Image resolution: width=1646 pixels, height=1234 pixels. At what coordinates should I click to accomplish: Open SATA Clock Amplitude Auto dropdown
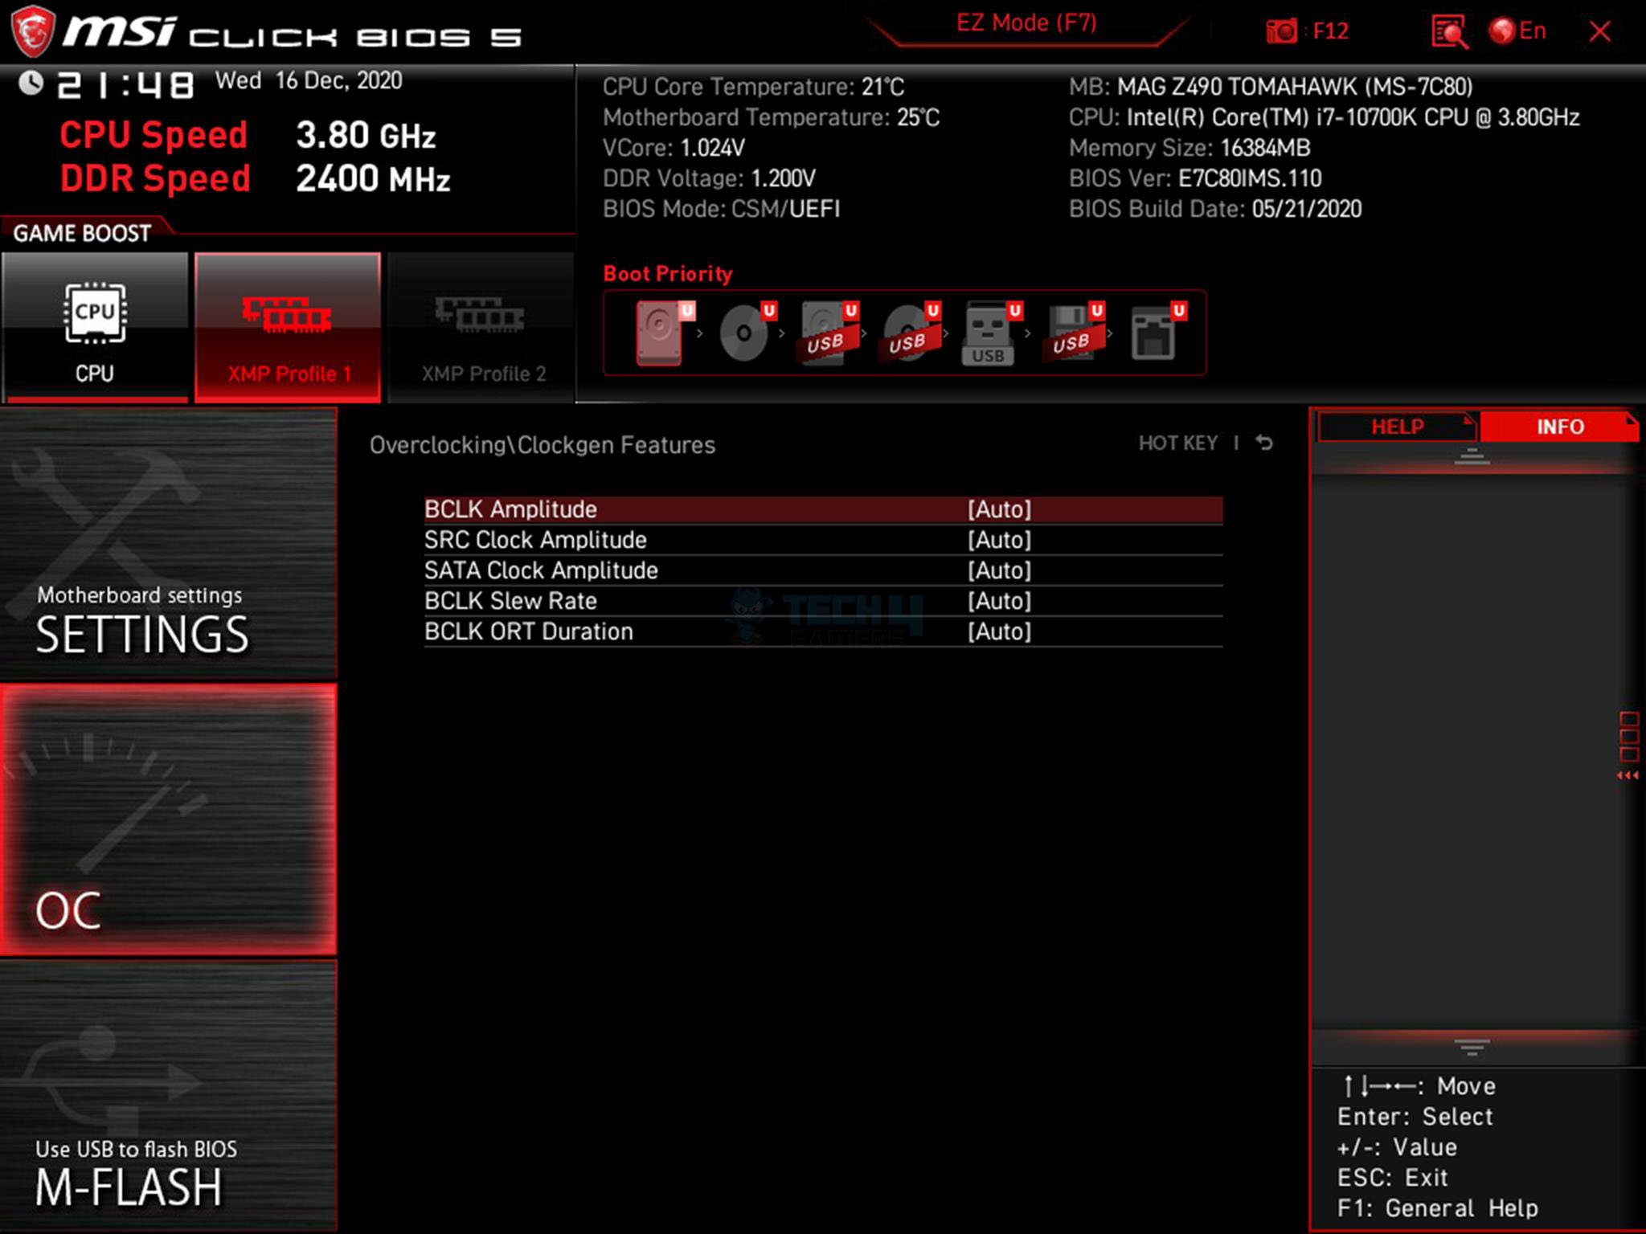[x=999, y=570]
